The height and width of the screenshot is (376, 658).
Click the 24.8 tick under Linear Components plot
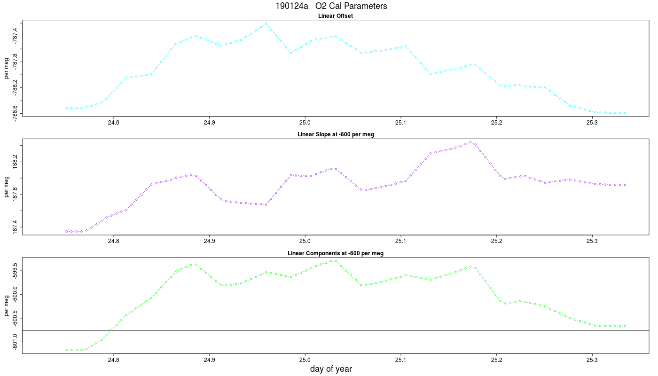coord(113,360)
